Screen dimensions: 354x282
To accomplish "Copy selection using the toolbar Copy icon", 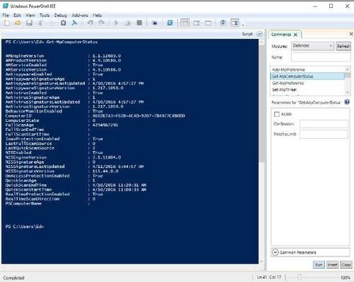I will click(52, 23).
